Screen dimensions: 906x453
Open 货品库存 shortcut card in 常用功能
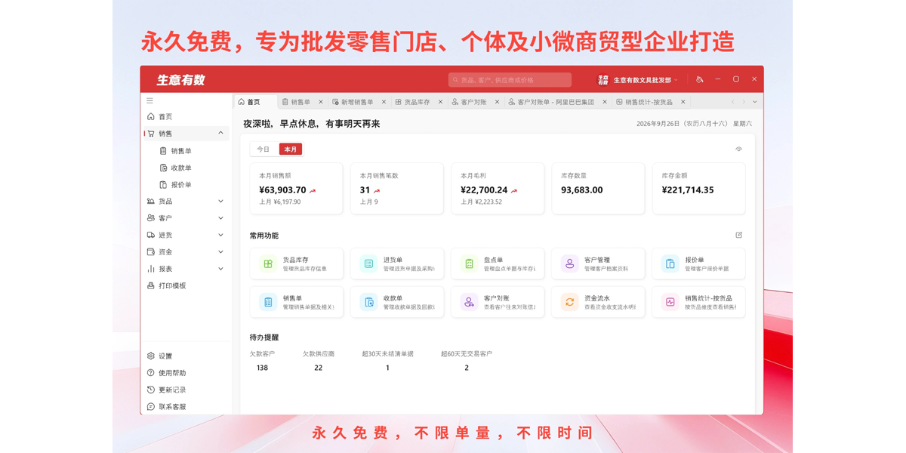point(296,263)
